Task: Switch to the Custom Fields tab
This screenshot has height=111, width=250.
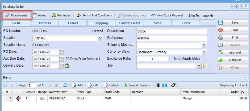Action: tap(129, 23)
